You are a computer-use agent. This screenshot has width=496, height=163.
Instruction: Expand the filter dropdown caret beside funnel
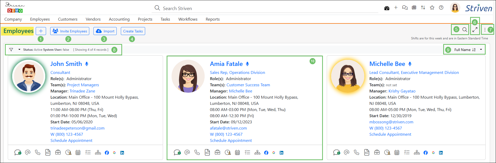coord(19,49)
